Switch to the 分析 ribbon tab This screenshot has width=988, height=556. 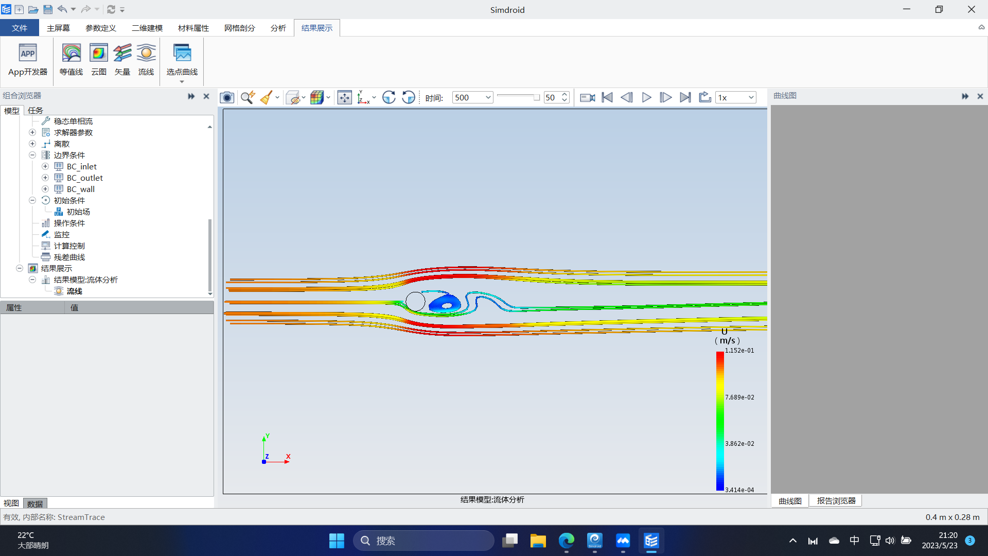pos(278,28)
